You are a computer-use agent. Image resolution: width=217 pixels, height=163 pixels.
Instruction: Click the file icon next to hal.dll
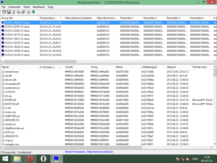pyautogui.click(x=3, y=76)
